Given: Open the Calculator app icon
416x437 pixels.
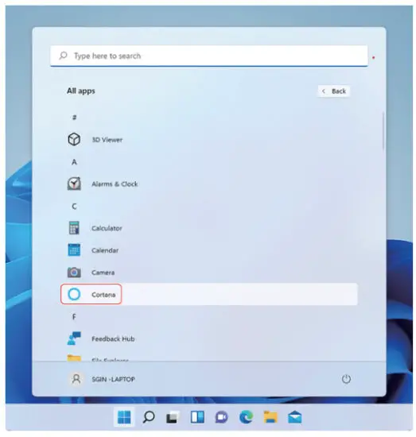Looking at the screenshot, I should click(74, 228).
